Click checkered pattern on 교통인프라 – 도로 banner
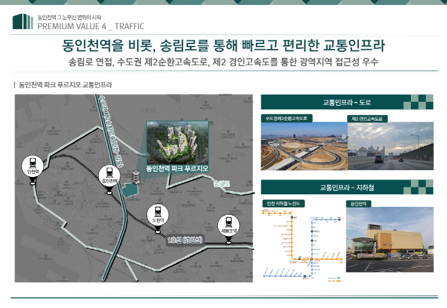Screen dimensions: 447x308 pyautogui.click(x=420, y=101)
